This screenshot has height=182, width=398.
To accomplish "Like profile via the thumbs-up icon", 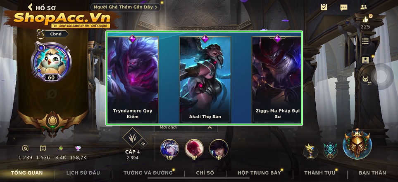I will pyautogui.click(x=365, y=19).
